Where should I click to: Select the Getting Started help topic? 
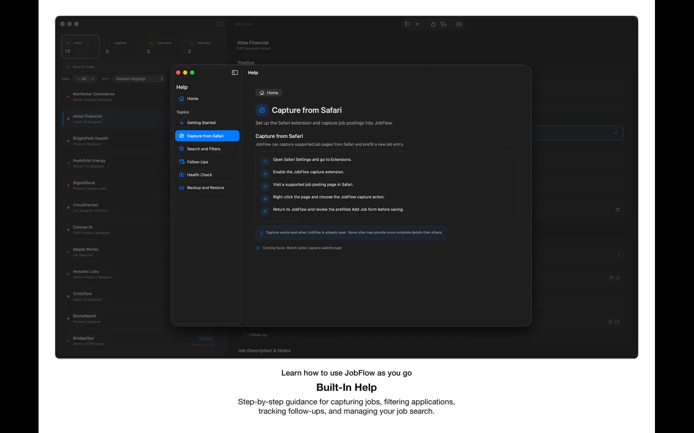point(207,123)
